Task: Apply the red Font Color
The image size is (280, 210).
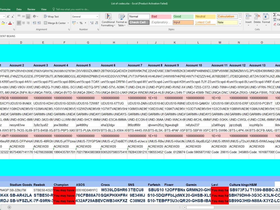Action: (10, 23)
